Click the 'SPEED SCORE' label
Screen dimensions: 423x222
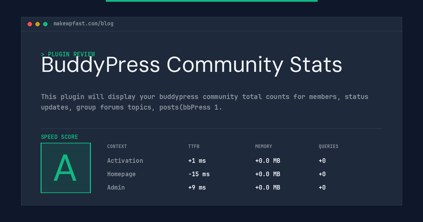point(60,137)
